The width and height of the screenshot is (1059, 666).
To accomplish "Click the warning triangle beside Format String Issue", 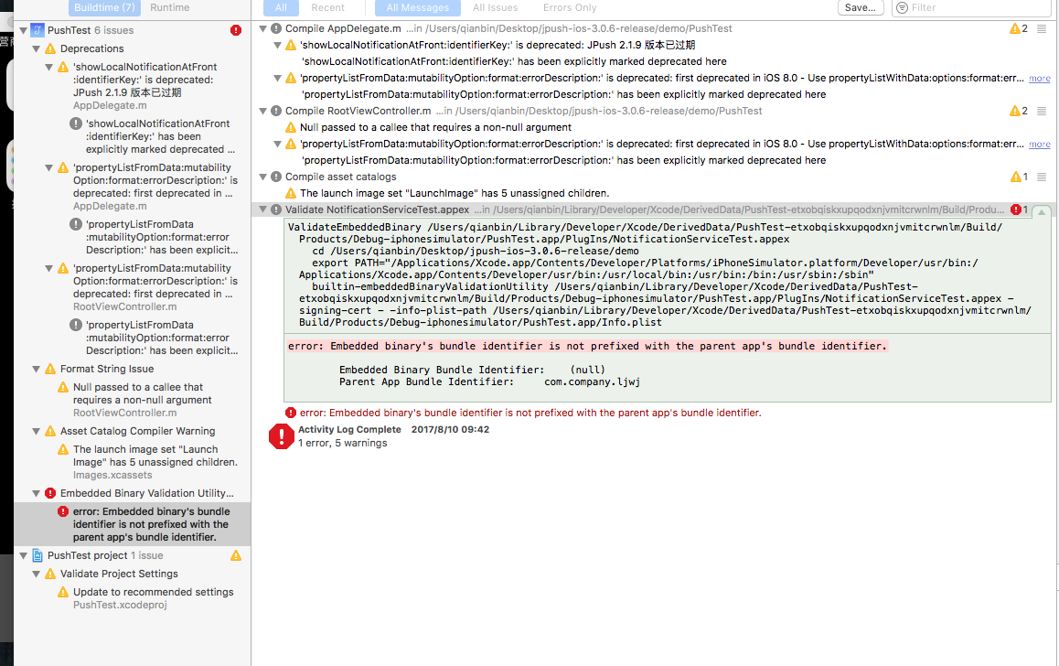I will [x=50, y=369].
